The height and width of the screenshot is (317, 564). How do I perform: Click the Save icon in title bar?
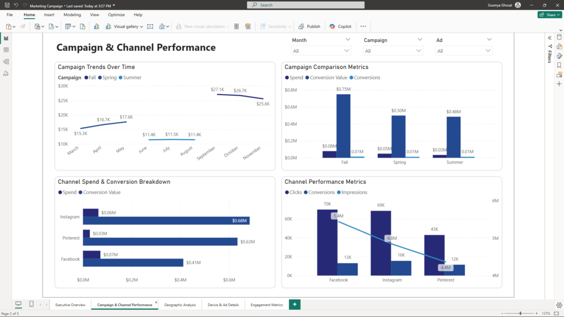point(7,5)
